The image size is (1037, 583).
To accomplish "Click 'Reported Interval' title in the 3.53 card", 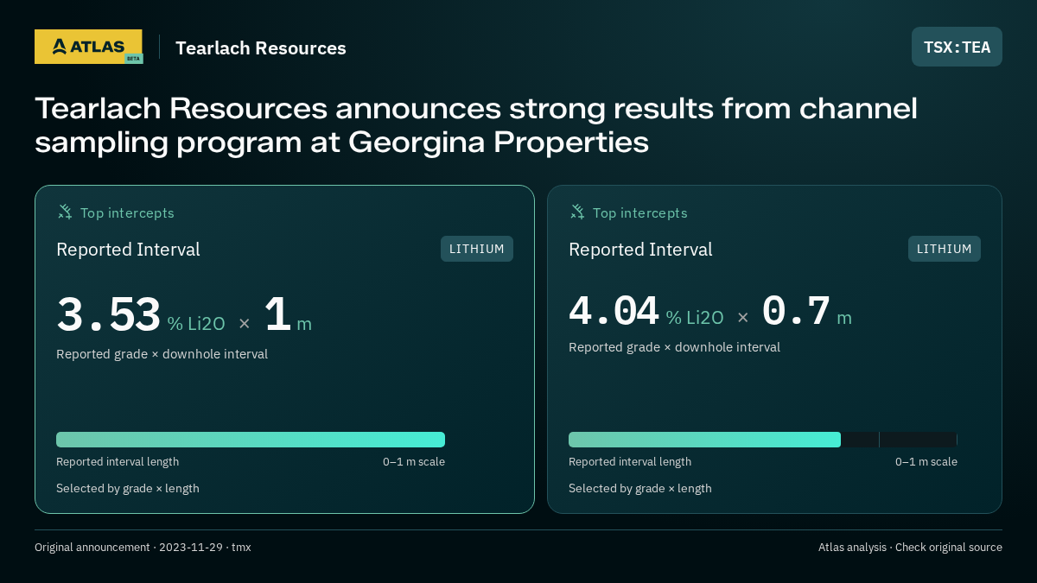I will (128, 250).
